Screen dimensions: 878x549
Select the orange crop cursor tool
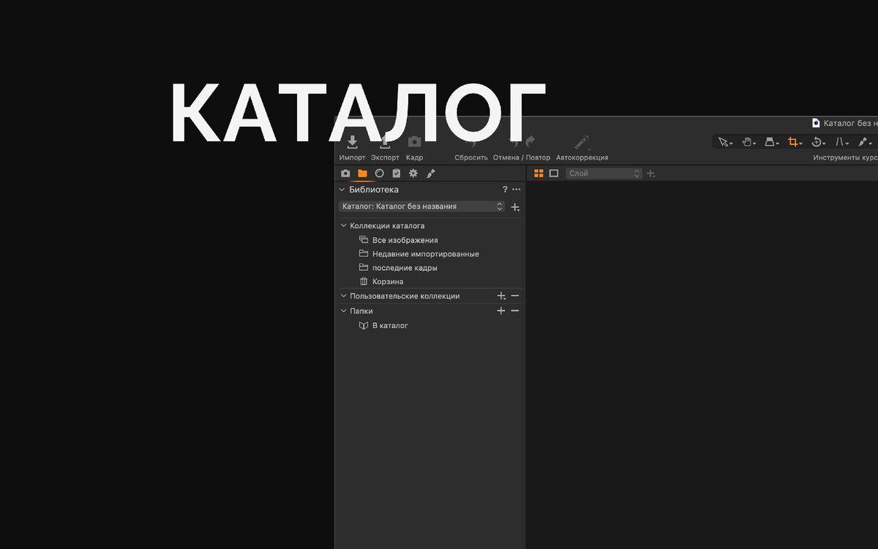[794, 142]
